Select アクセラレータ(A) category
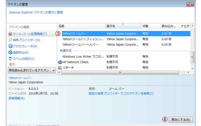This screenshot has height=126, width=201. [x=25, y=46]
